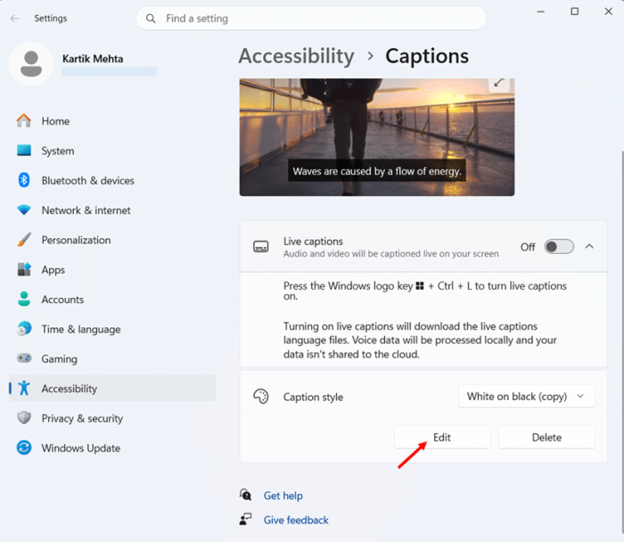Open Windows Update page
This screenshot has width=624, height=542.
(112, 448)
